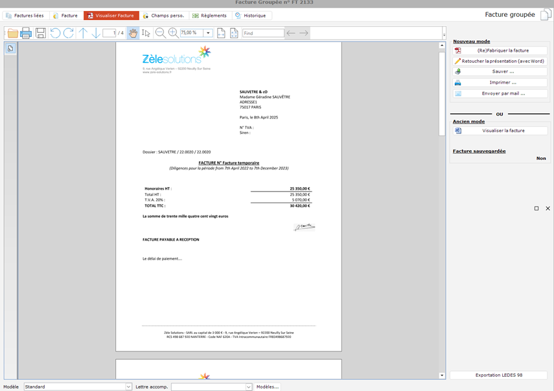Viewport: 554px width, 391px height.
Task: Go to the next page with the down arrow
Action: pyautogui.click(x=96, y=33)
